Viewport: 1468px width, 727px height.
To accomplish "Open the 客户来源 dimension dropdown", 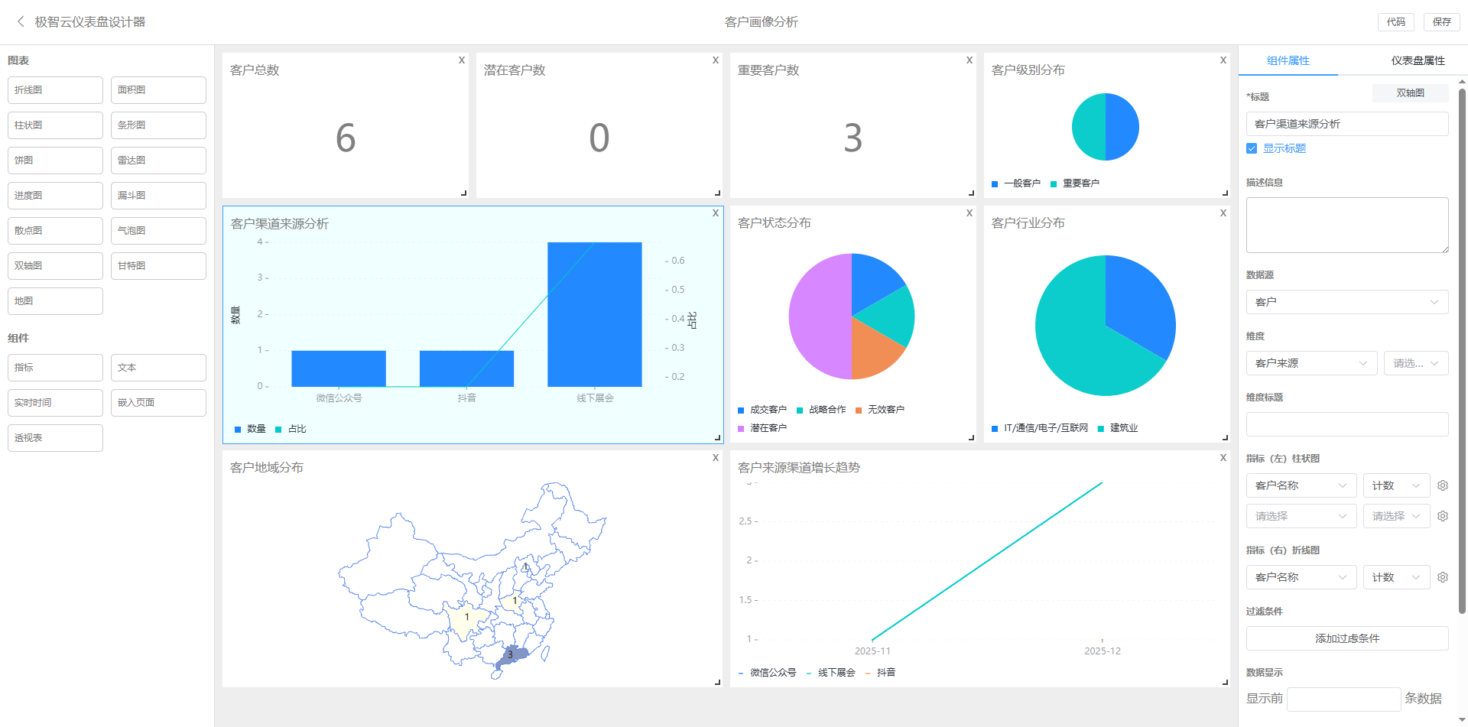I will (1310, 363).
